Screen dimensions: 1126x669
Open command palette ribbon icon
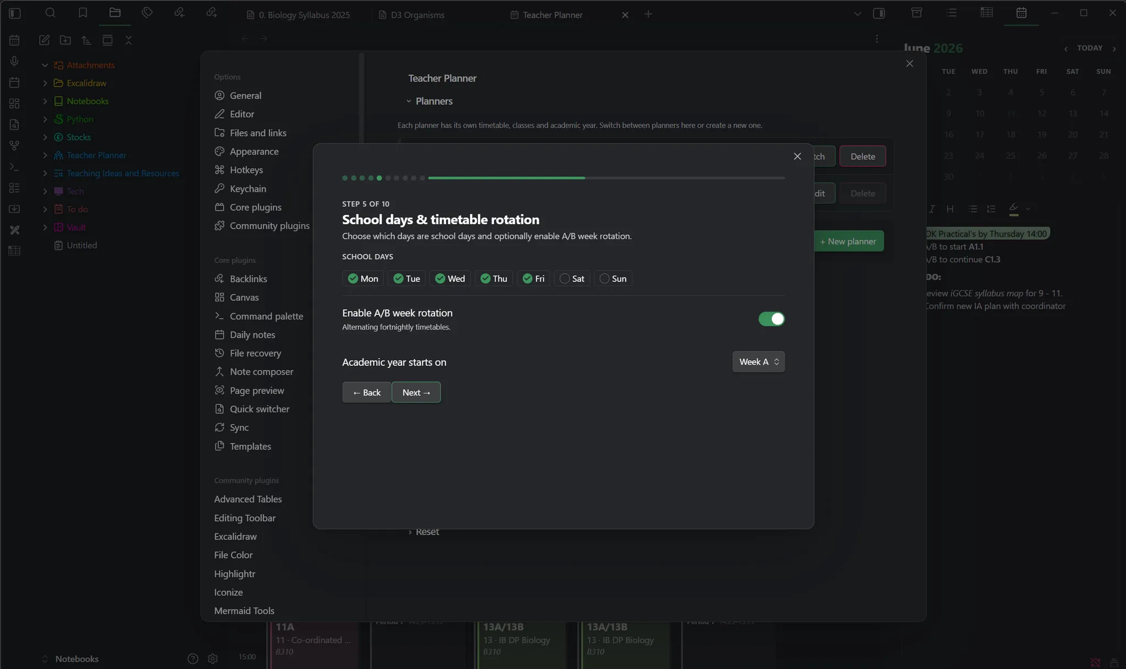pyautogui.click(x=15, y=166)
